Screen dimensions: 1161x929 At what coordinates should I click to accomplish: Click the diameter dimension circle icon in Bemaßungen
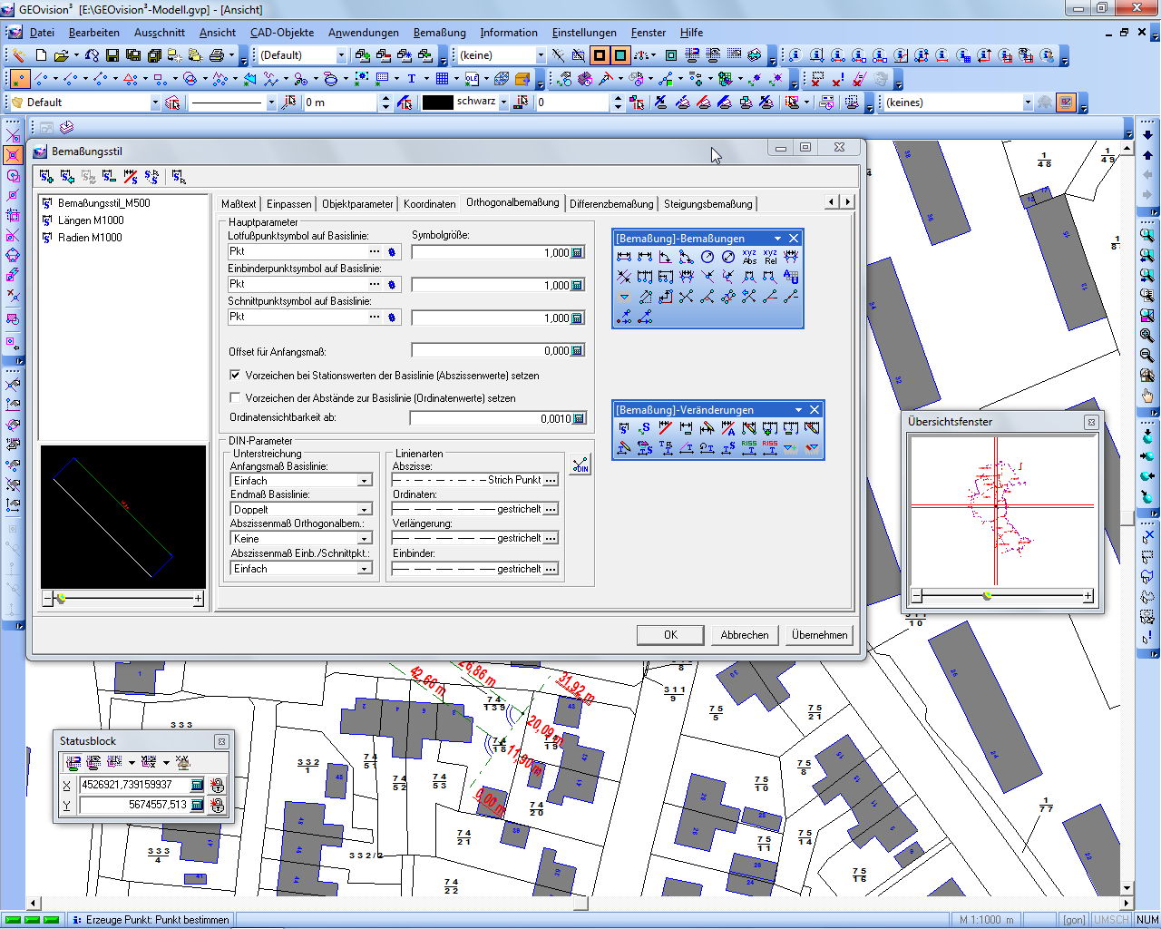click(728, 257)
